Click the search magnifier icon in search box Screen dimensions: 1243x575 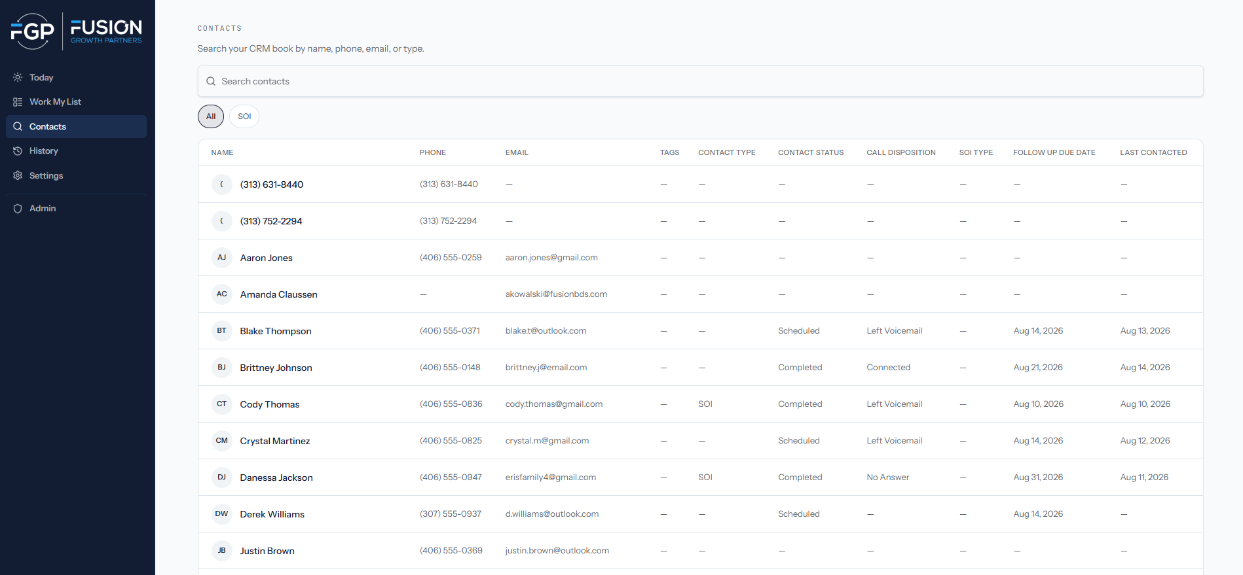tap(211, 82)
